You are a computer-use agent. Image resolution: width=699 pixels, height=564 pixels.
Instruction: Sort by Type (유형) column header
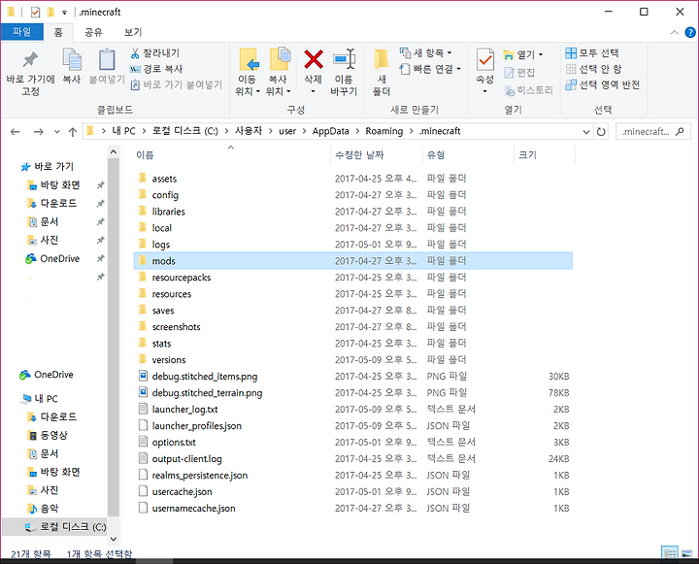coord(436,154)
